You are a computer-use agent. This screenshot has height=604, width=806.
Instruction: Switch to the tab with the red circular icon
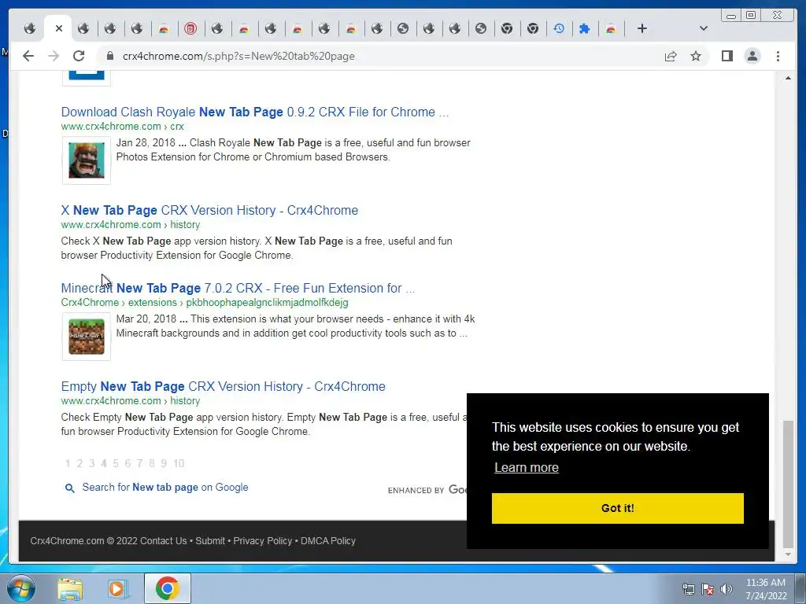(190, 28)
